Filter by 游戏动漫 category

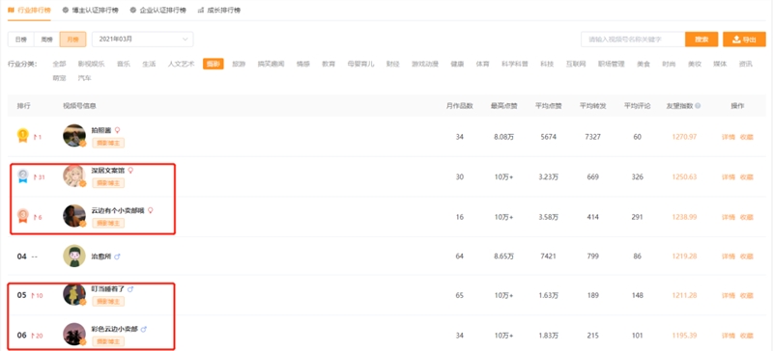(x=425, y=64)
